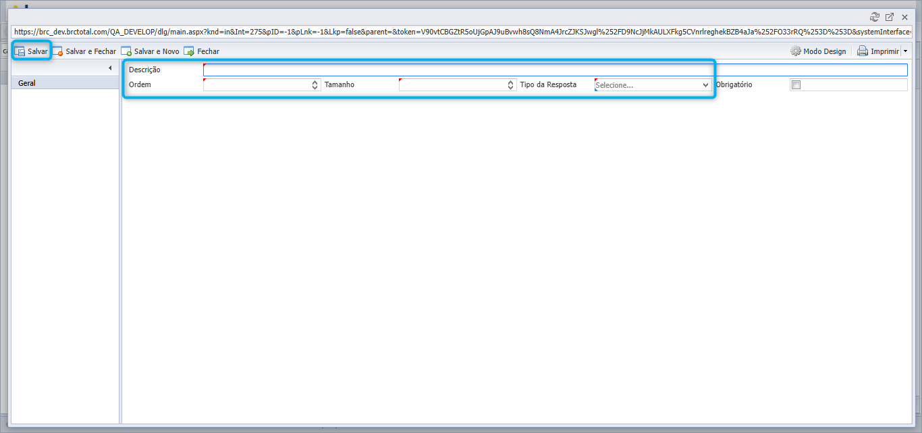Collapse the side panel with the arrow
Screen dimensions: 922x433
[x=110, y=68]
